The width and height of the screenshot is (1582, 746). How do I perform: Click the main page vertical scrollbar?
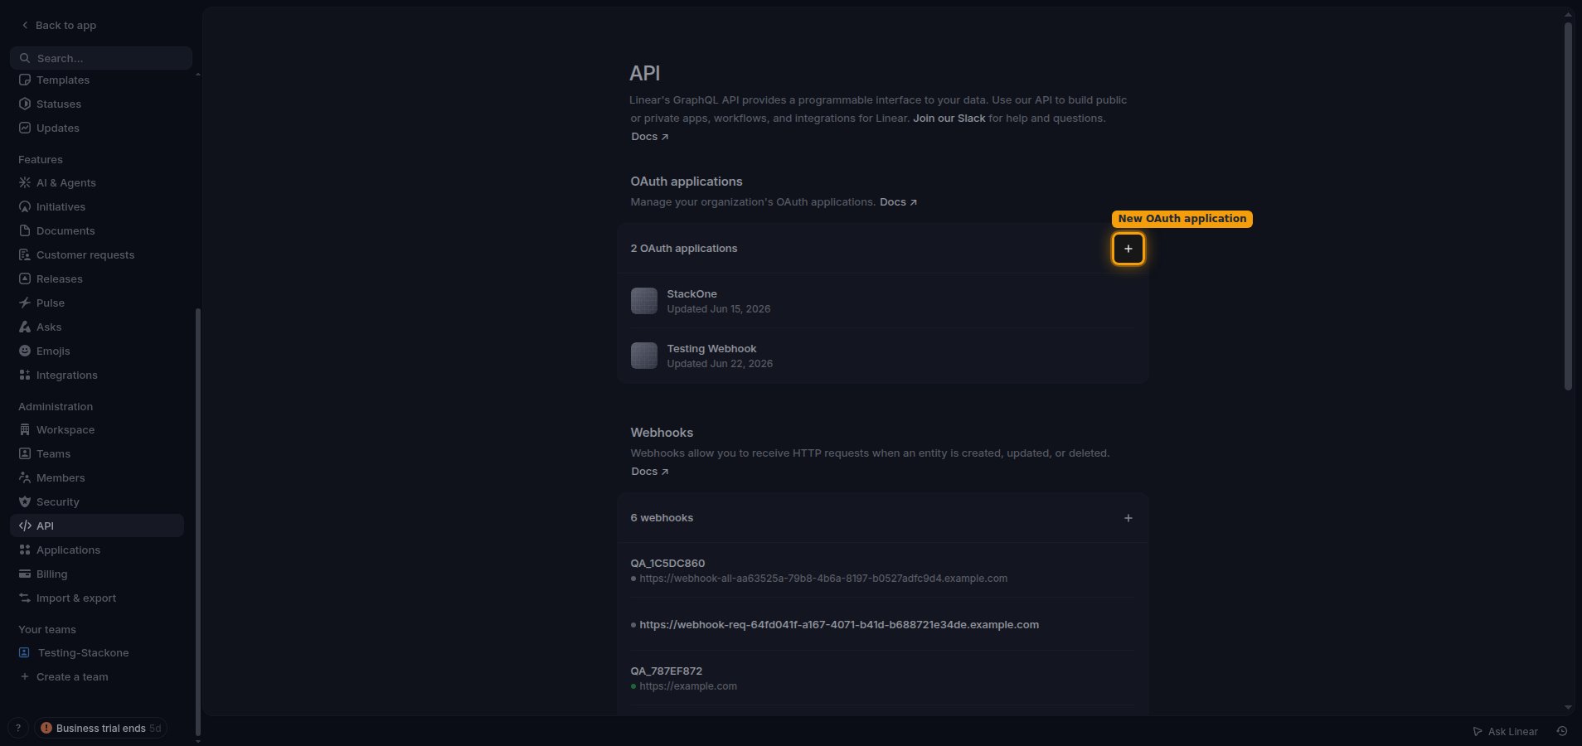click(x=1568, y=206)
